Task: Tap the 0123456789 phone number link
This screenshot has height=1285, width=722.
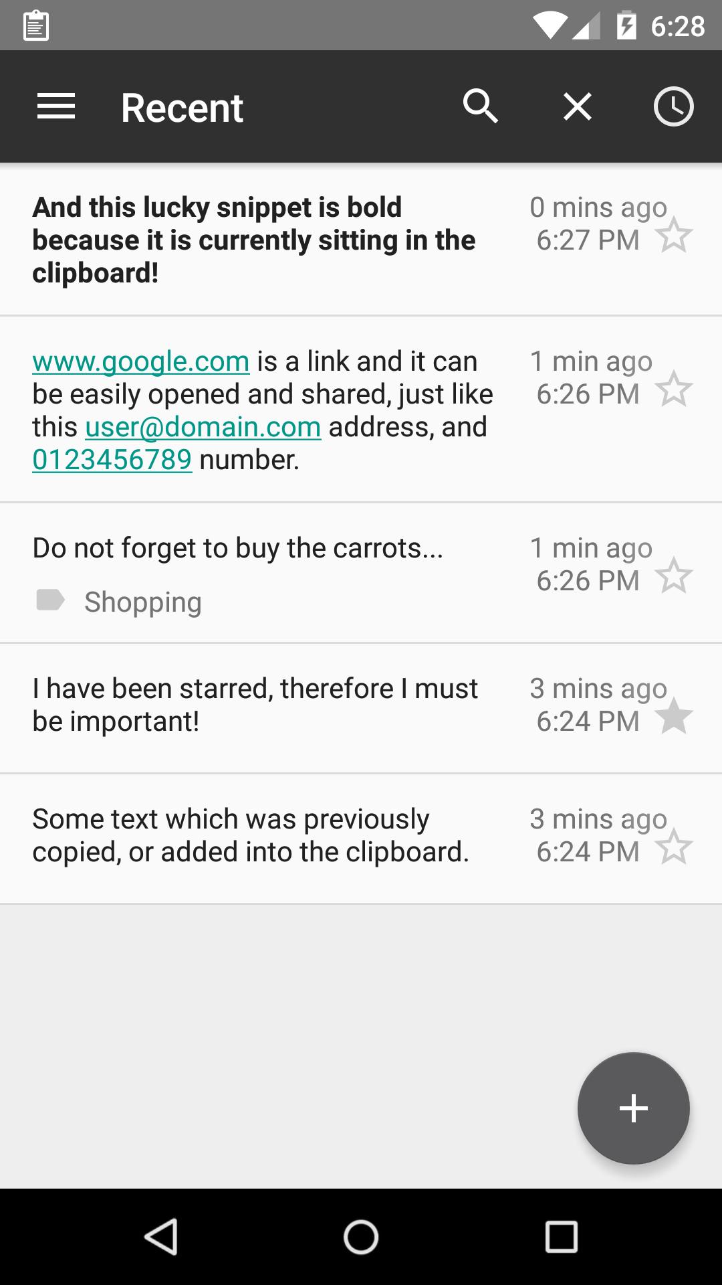Action: [112, 460]
